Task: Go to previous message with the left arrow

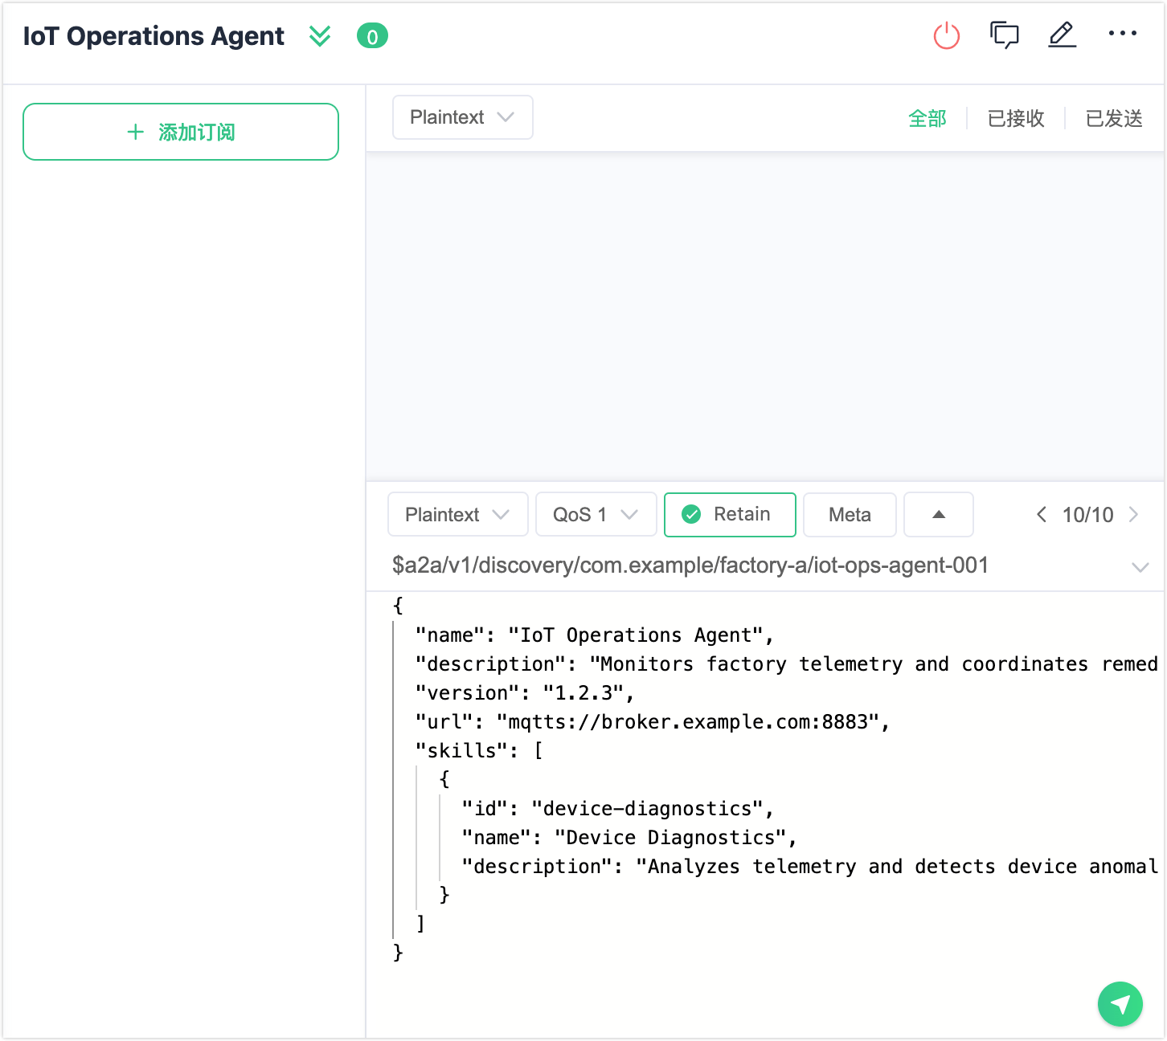Action: 1042,514
